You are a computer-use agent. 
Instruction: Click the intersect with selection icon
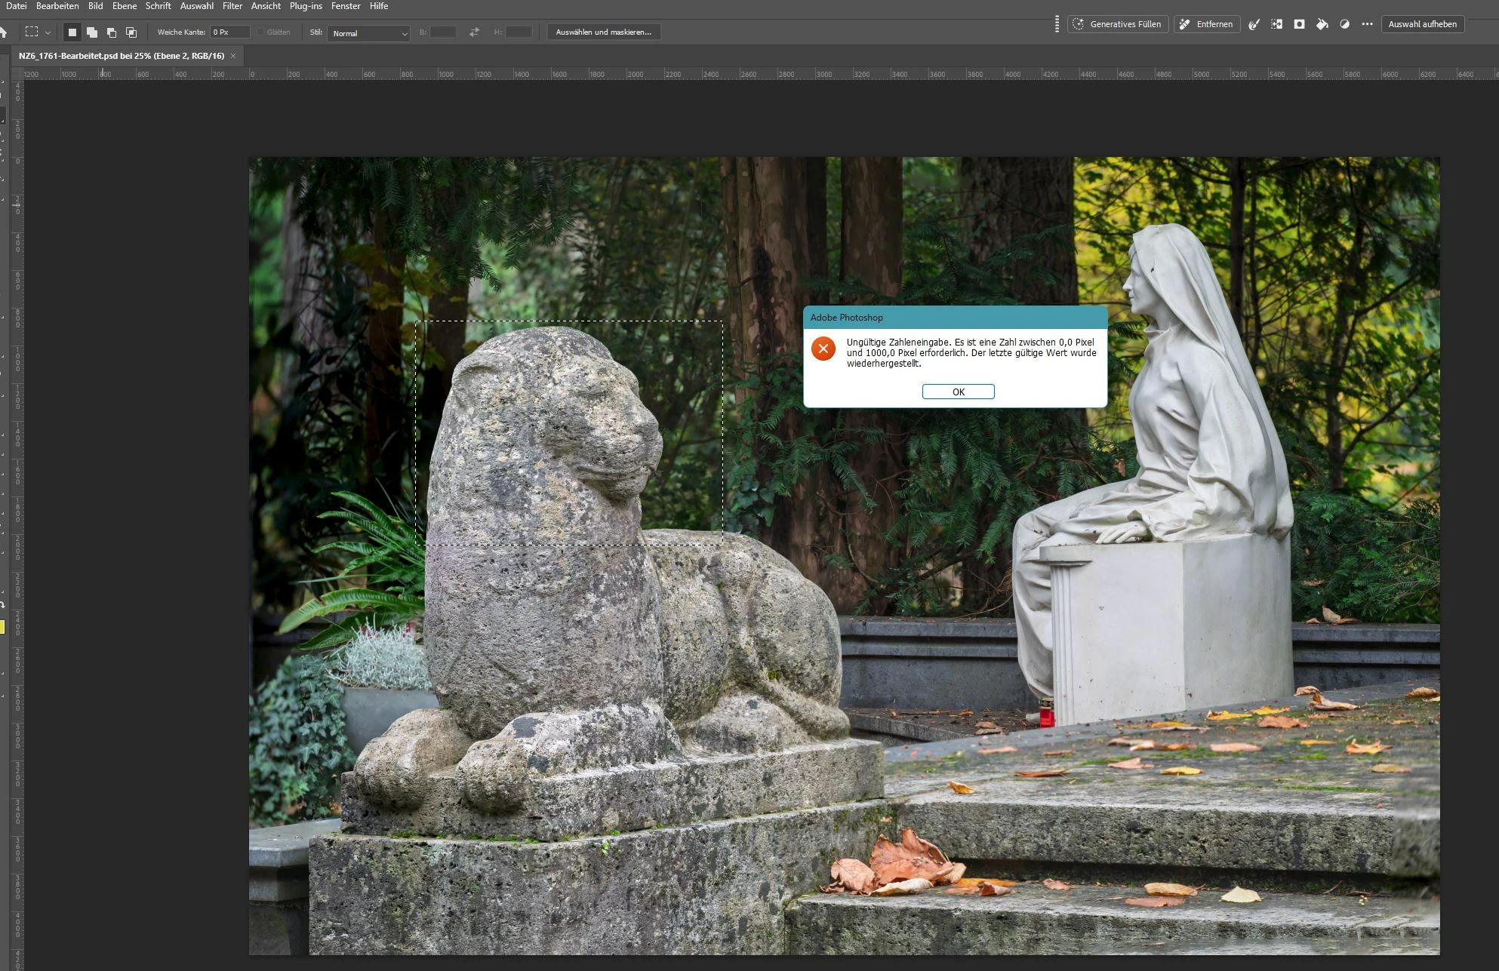(131, 32)
